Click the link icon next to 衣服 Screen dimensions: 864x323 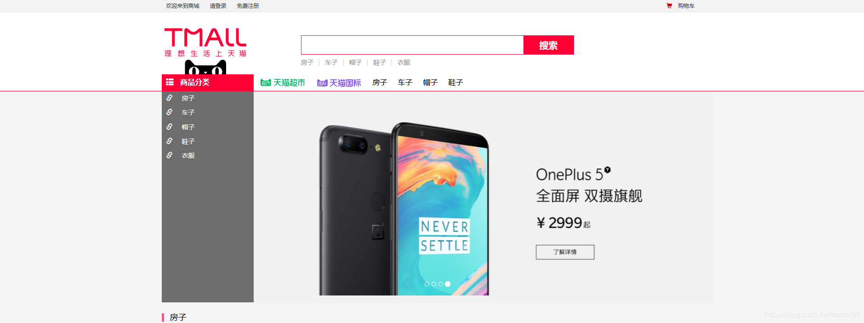pos(170,155)
